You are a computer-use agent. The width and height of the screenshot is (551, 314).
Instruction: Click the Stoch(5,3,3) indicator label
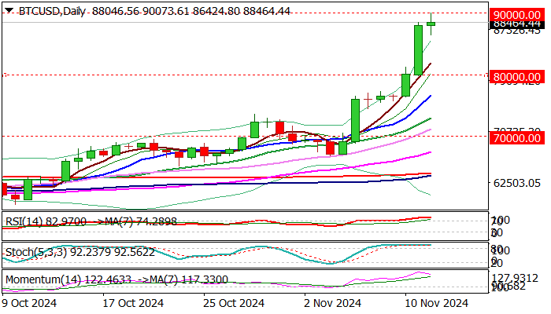(80, 252)
